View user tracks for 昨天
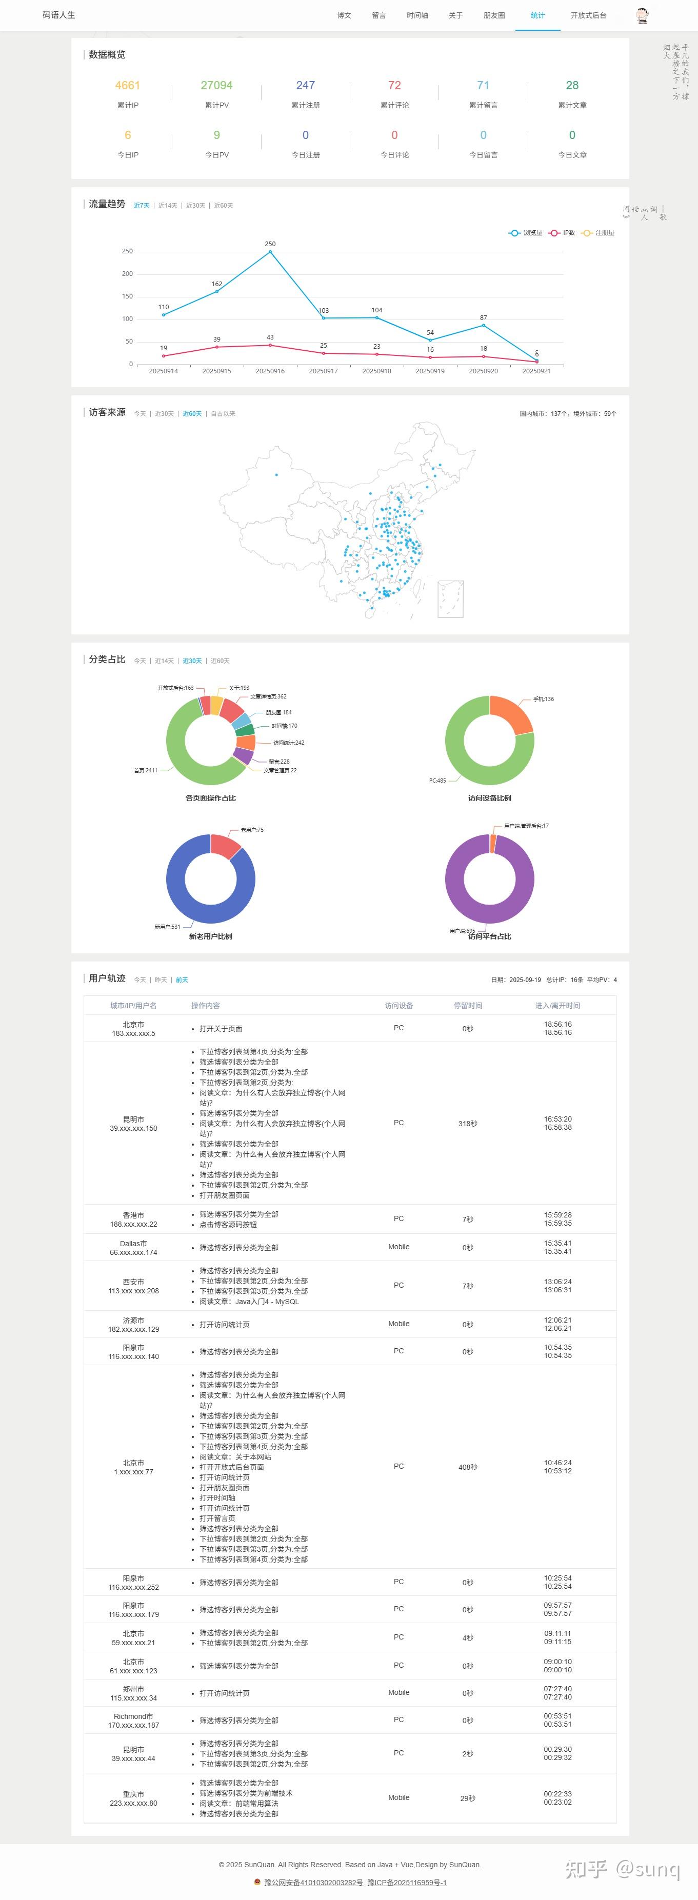This screenshot has height=1900, width=698. [x=161, y=980]
